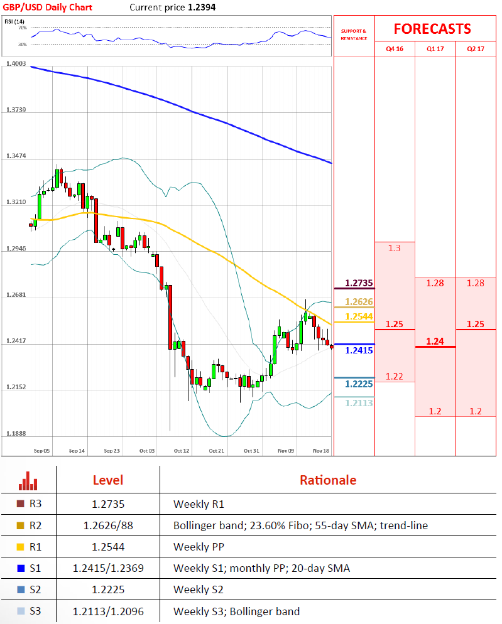This screenshot has height=624, width=502.
Task: Click the 1.1888 price axis label
Action: click(x=16, y=433)
